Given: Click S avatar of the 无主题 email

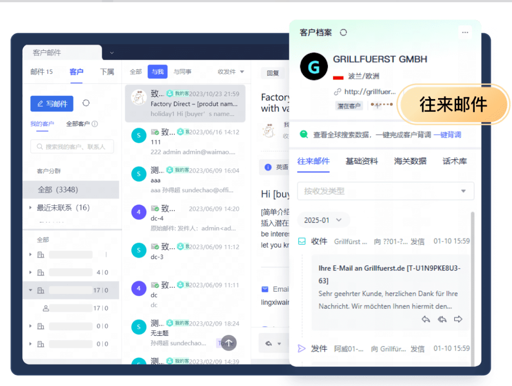Looking at the screenshot, I should (139, 327).
